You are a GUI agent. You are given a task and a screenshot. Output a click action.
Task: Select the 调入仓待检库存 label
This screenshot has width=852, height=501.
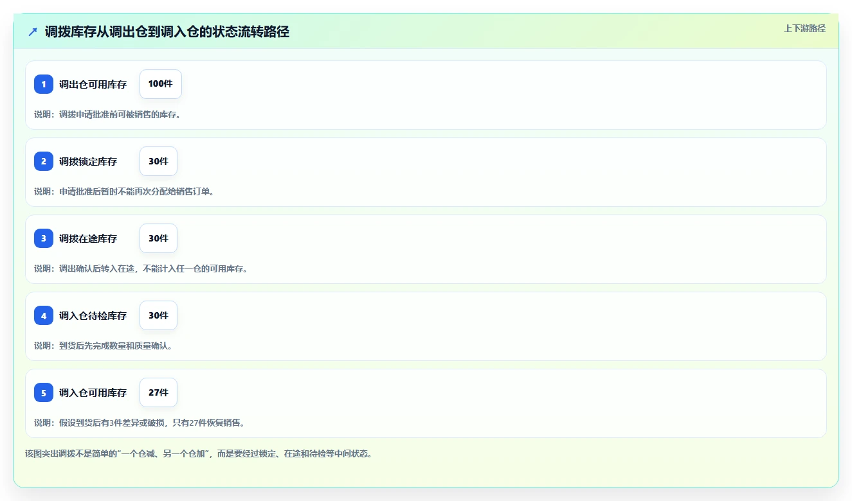click(93, 315)
